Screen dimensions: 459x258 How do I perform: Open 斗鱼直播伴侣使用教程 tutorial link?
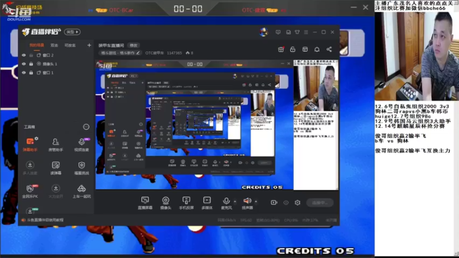click(x=45, y=220)
